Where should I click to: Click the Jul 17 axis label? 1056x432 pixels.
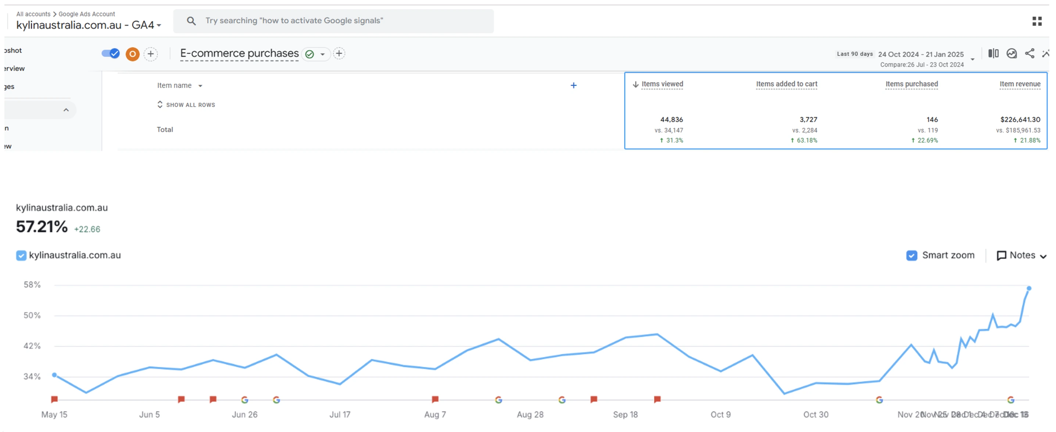coord(339,414)
